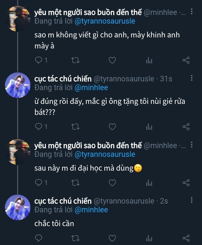Open "yêu một người sao buồn đến thế" profile name
The image size is (202, 245).
(x=88, y=12)
